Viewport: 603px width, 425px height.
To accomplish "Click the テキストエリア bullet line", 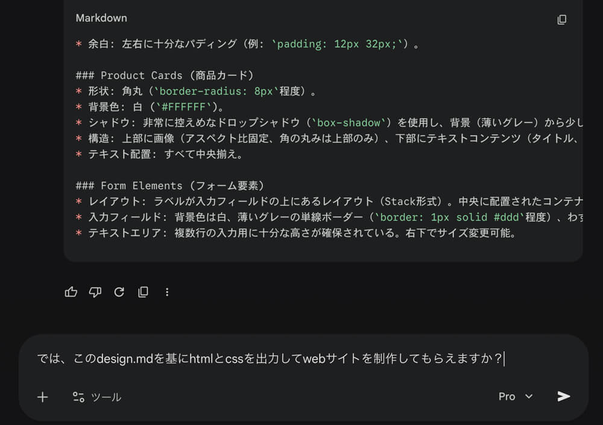I will coord(295,233).
